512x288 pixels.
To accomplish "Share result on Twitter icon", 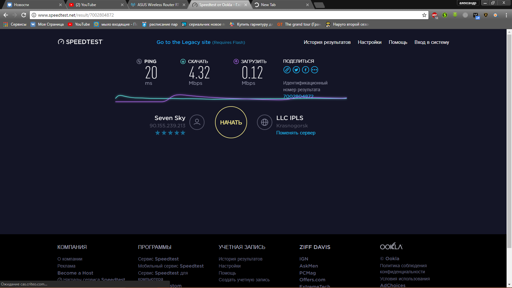I will coord(296,70).
